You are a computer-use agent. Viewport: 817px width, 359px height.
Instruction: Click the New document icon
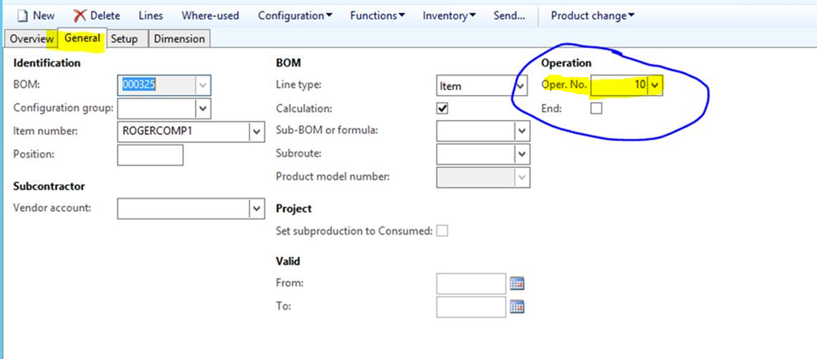pyautogui.click(x=22, y=15)
